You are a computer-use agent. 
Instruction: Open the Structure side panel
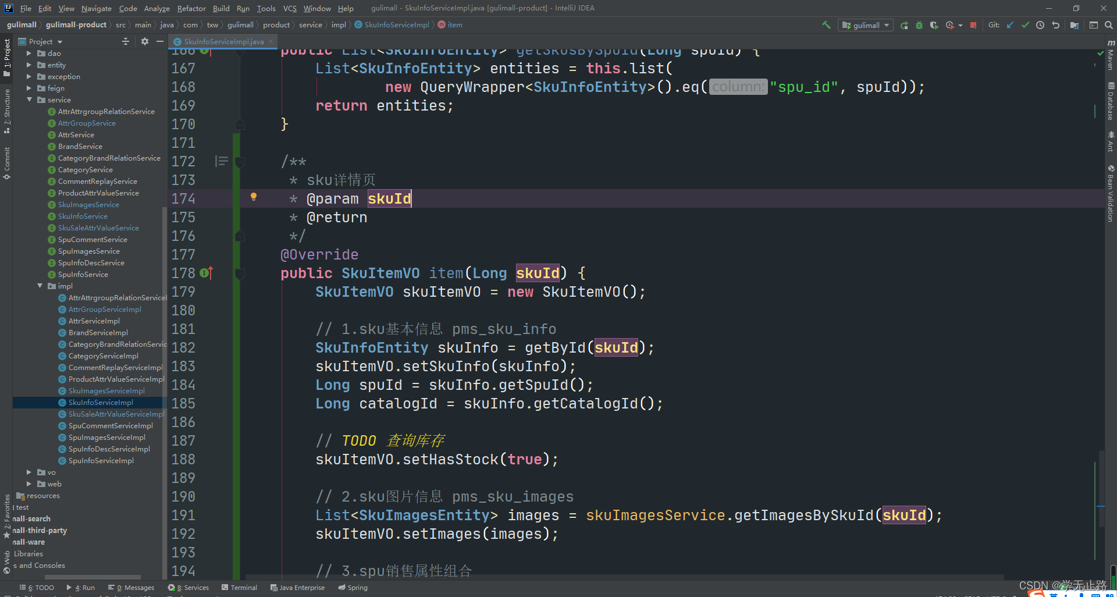[7, 111]
